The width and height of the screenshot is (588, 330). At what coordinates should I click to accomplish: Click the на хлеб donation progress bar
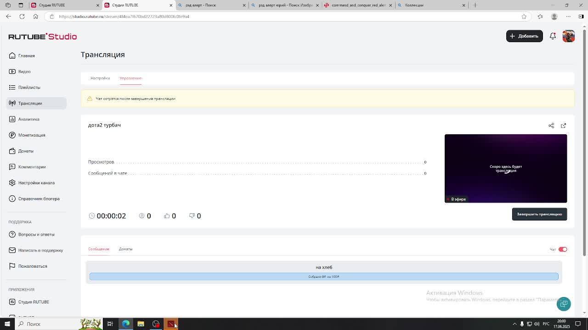click(324, 276)
